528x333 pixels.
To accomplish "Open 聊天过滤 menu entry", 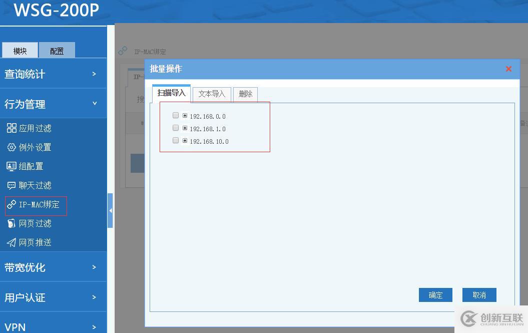I will point(35,185).
